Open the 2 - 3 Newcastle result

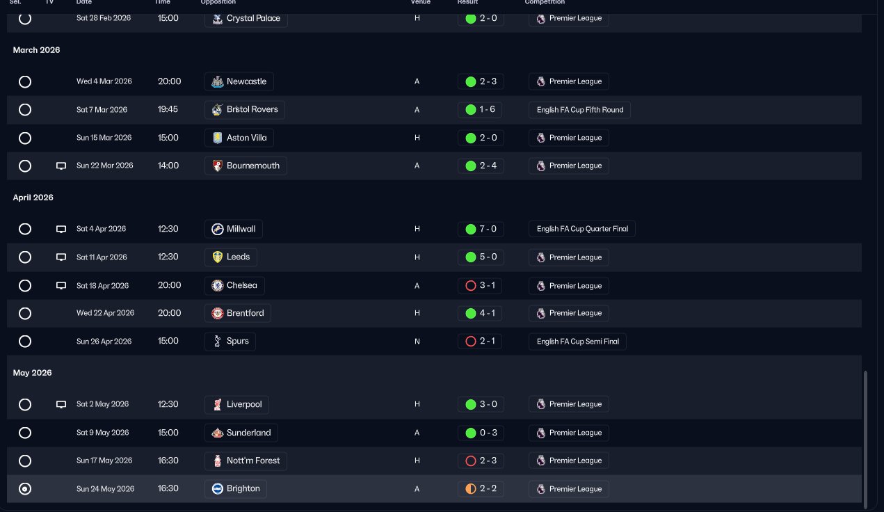tap(488, 81)
